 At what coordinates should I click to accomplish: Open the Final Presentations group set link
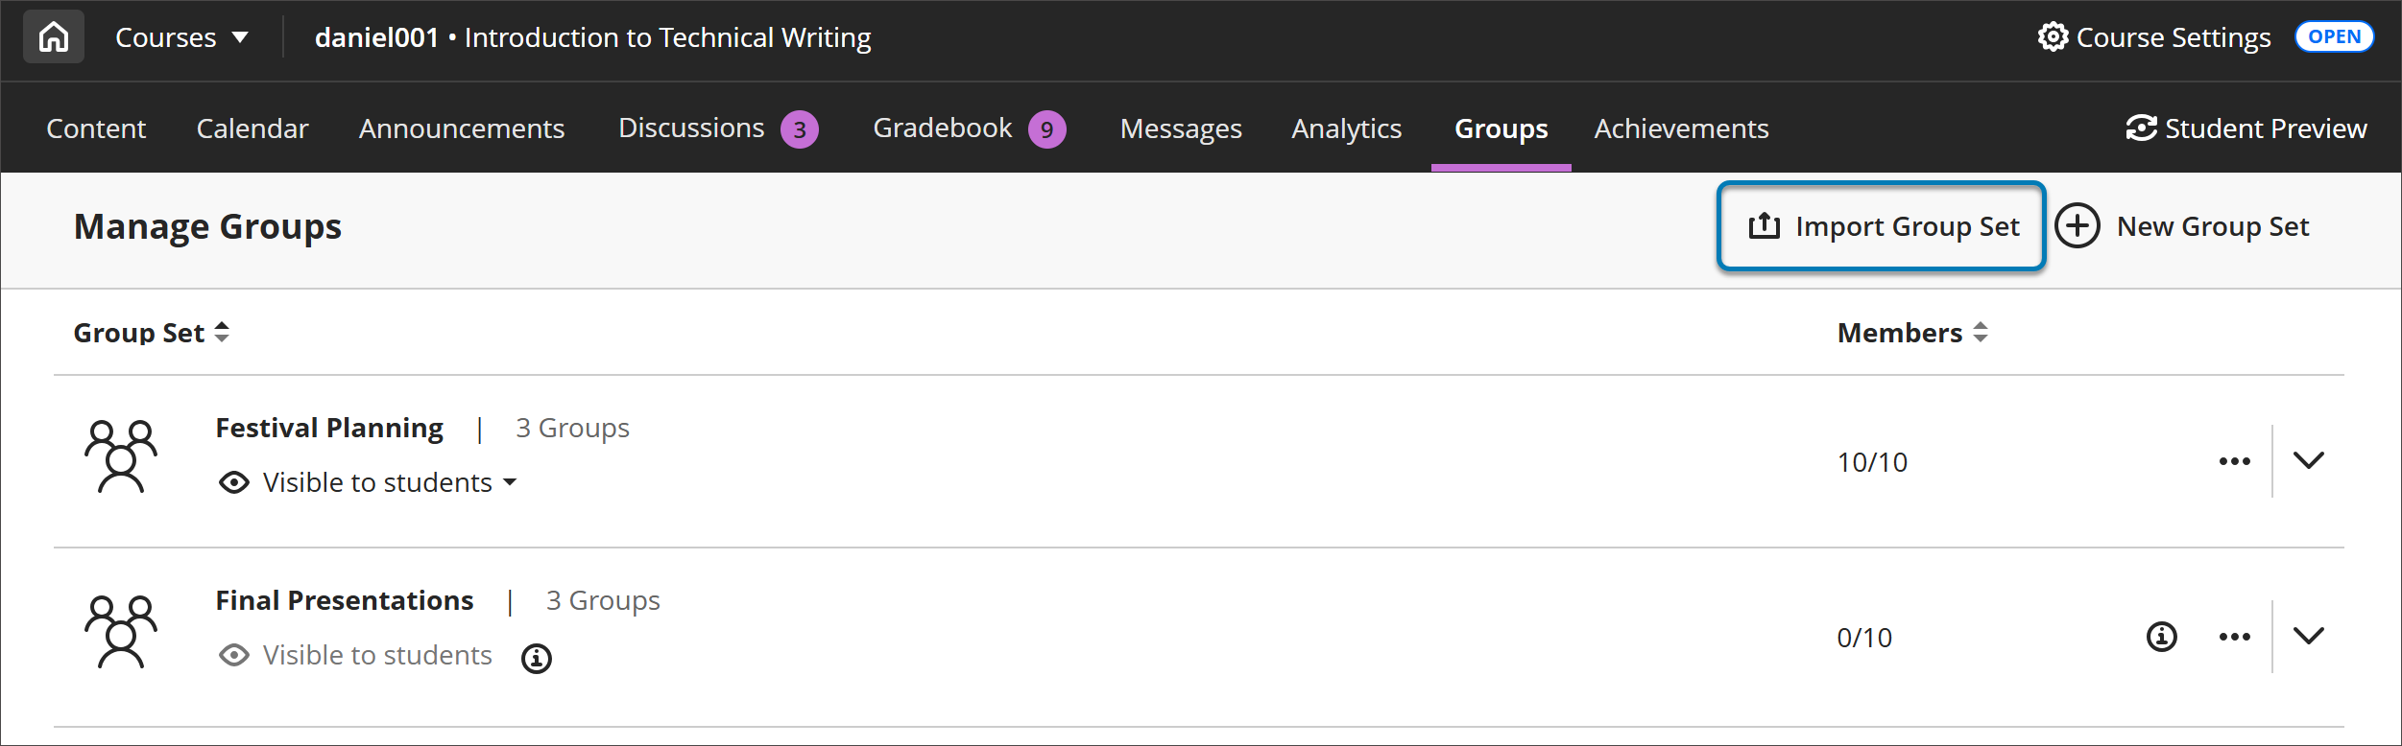[345, 600]
